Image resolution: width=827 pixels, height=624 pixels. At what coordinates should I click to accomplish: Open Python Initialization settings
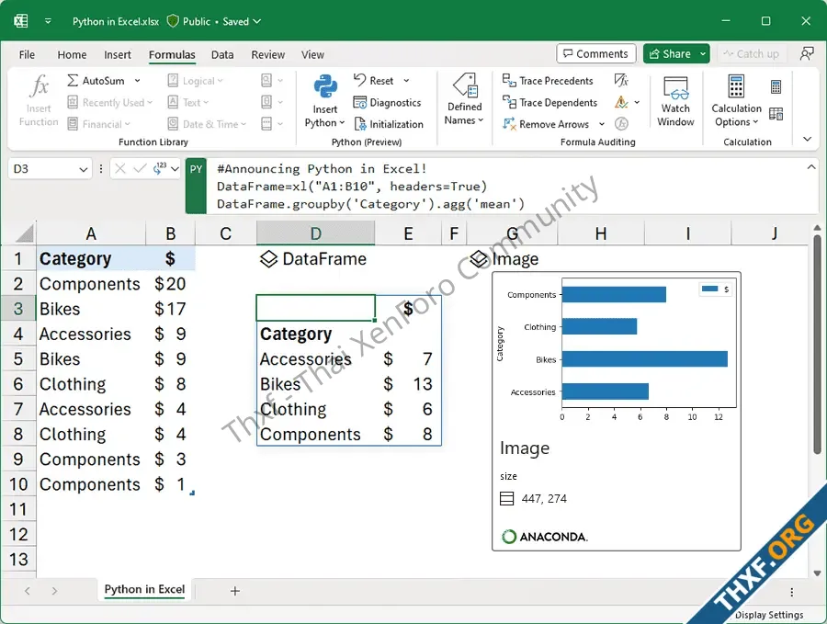(389, 124)
